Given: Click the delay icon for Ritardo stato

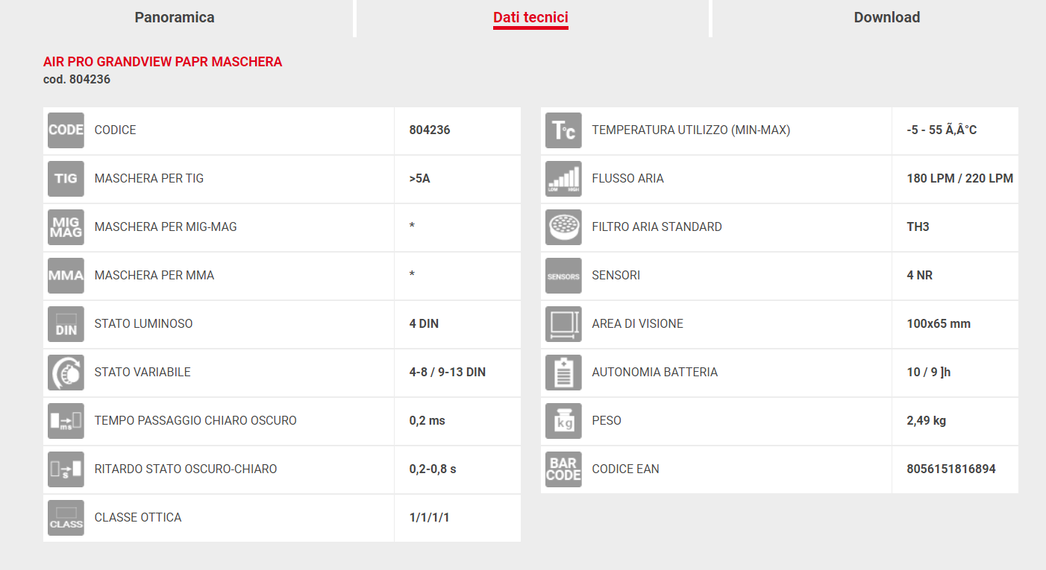Looking at the screenshot, I should click(x=66, y=469).
